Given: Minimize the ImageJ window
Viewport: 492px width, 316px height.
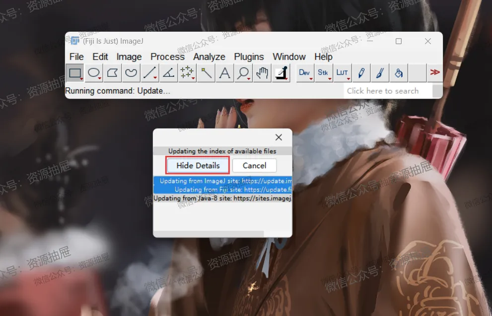Looking at the screenshot, I should click(370, 41).
